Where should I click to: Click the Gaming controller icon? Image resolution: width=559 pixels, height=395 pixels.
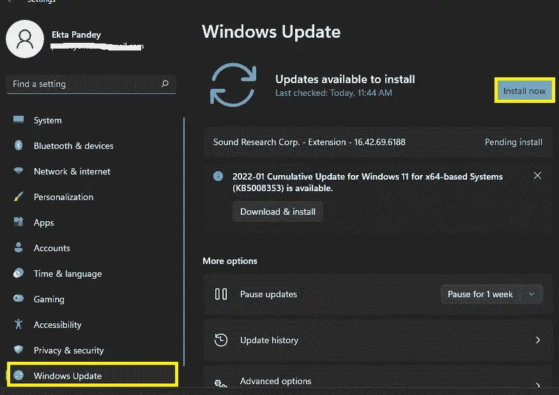(x=19, y=298)
